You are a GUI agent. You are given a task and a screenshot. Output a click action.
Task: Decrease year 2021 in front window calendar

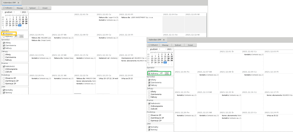[x=166, y=49]
